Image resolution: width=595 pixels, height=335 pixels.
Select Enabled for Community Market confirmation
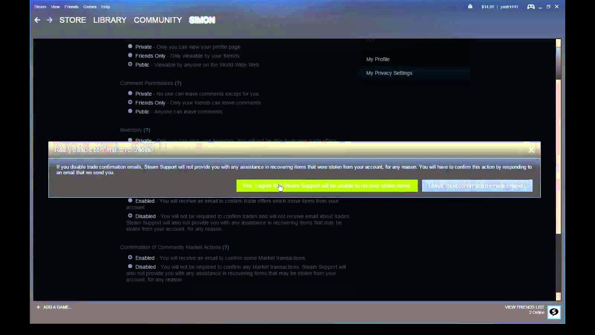pyautogui.click(x=130, y=257)
